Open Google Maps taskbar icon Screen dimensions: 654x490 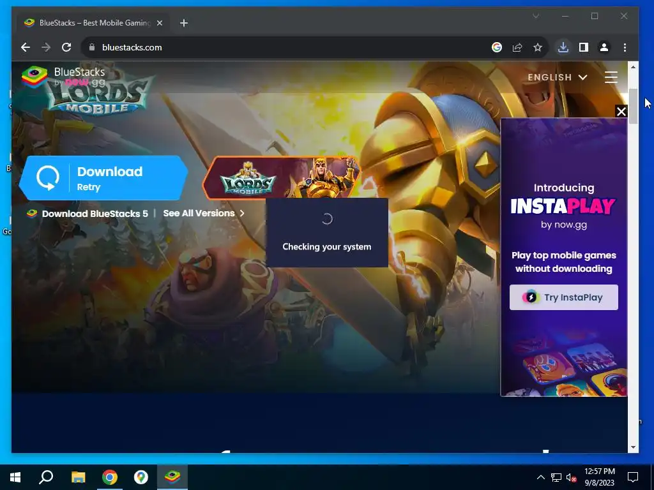click(141, 477)
